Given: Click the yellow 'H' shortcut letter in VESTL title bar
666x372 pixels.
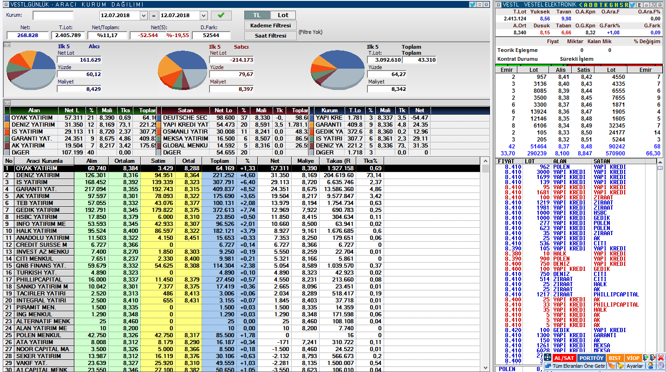Looking at the screenshot, I should (x=616, y=5).
